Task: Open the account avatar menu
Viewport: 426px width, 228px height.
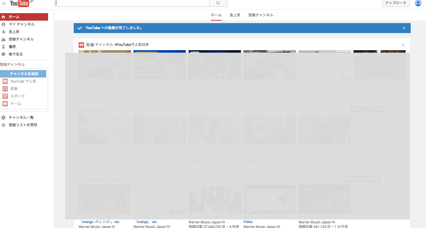Action: click(418, 3)
